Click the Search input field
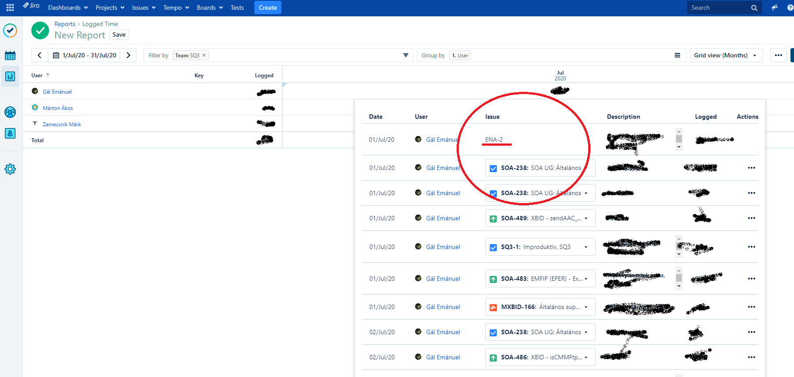The width and height of the screenshot is (794, 377). coord(718,8)
